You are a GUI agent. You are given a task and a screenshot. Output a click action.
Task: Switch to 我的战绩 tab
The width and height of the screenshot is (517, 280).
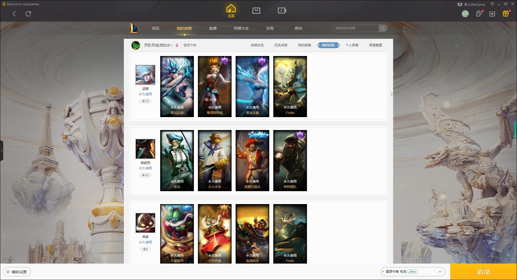[184, 28]
